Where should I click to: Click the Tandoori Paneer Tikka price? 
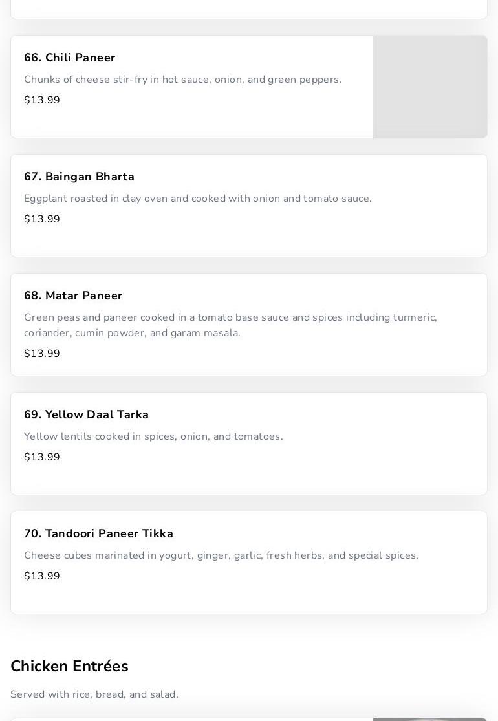pyautogui.click(x=42, y=576)
